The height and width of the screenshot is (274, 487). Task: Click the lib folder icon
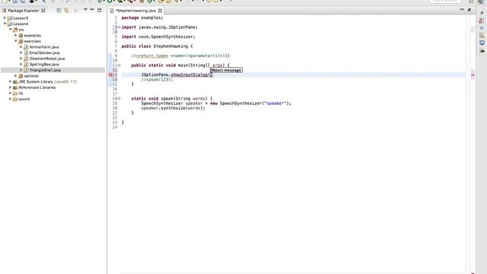pos(15,93)
